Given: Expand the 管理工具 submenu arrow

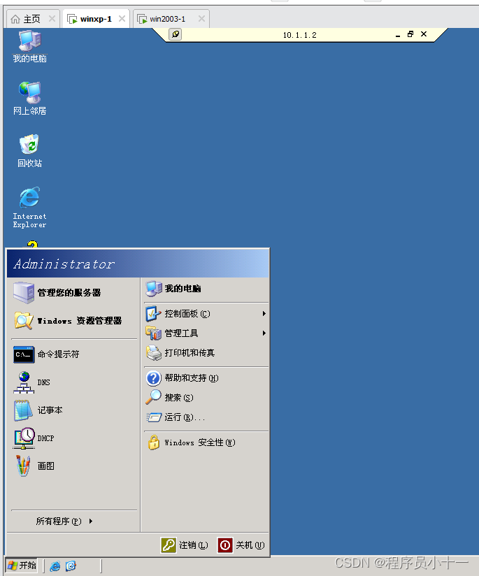Looking at the screenshot, I should (264, 333).
